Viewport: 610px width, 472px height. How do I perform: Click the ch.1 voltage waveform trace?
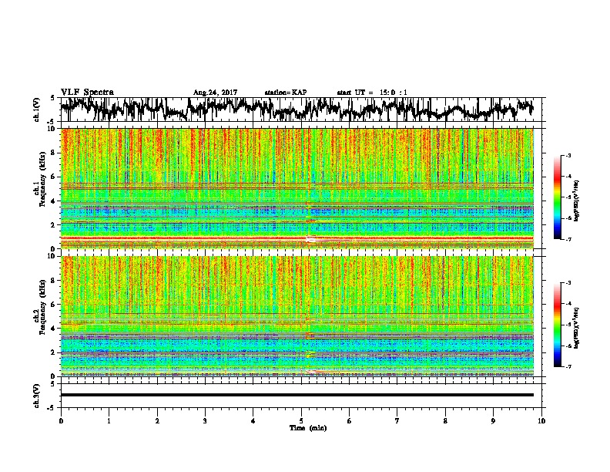coord(297,110)
